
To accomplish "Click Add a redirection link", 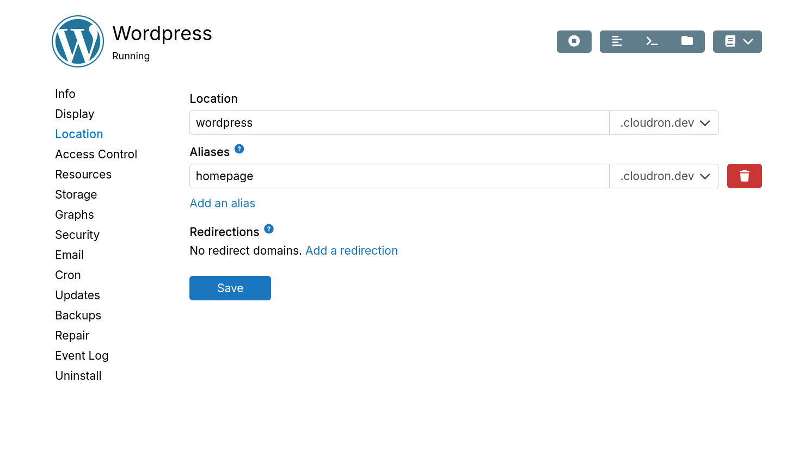I will [352, 251].
